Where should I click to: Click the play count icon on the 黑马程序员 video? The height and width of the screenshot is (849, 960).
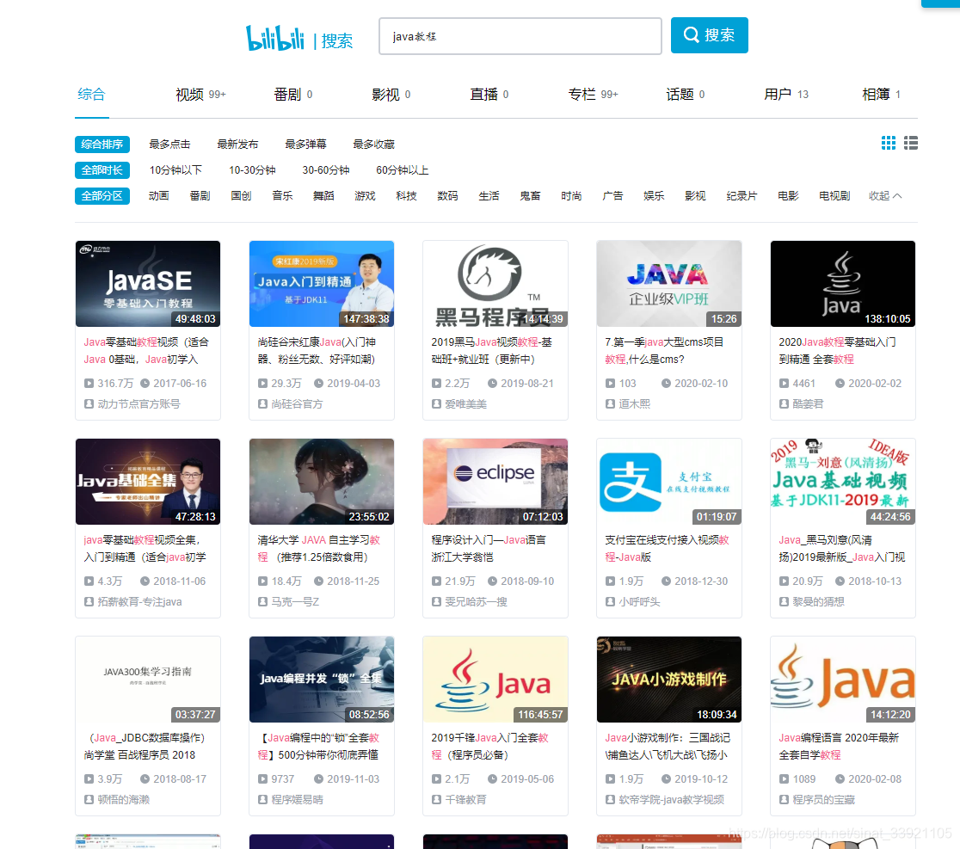[436, 383]
